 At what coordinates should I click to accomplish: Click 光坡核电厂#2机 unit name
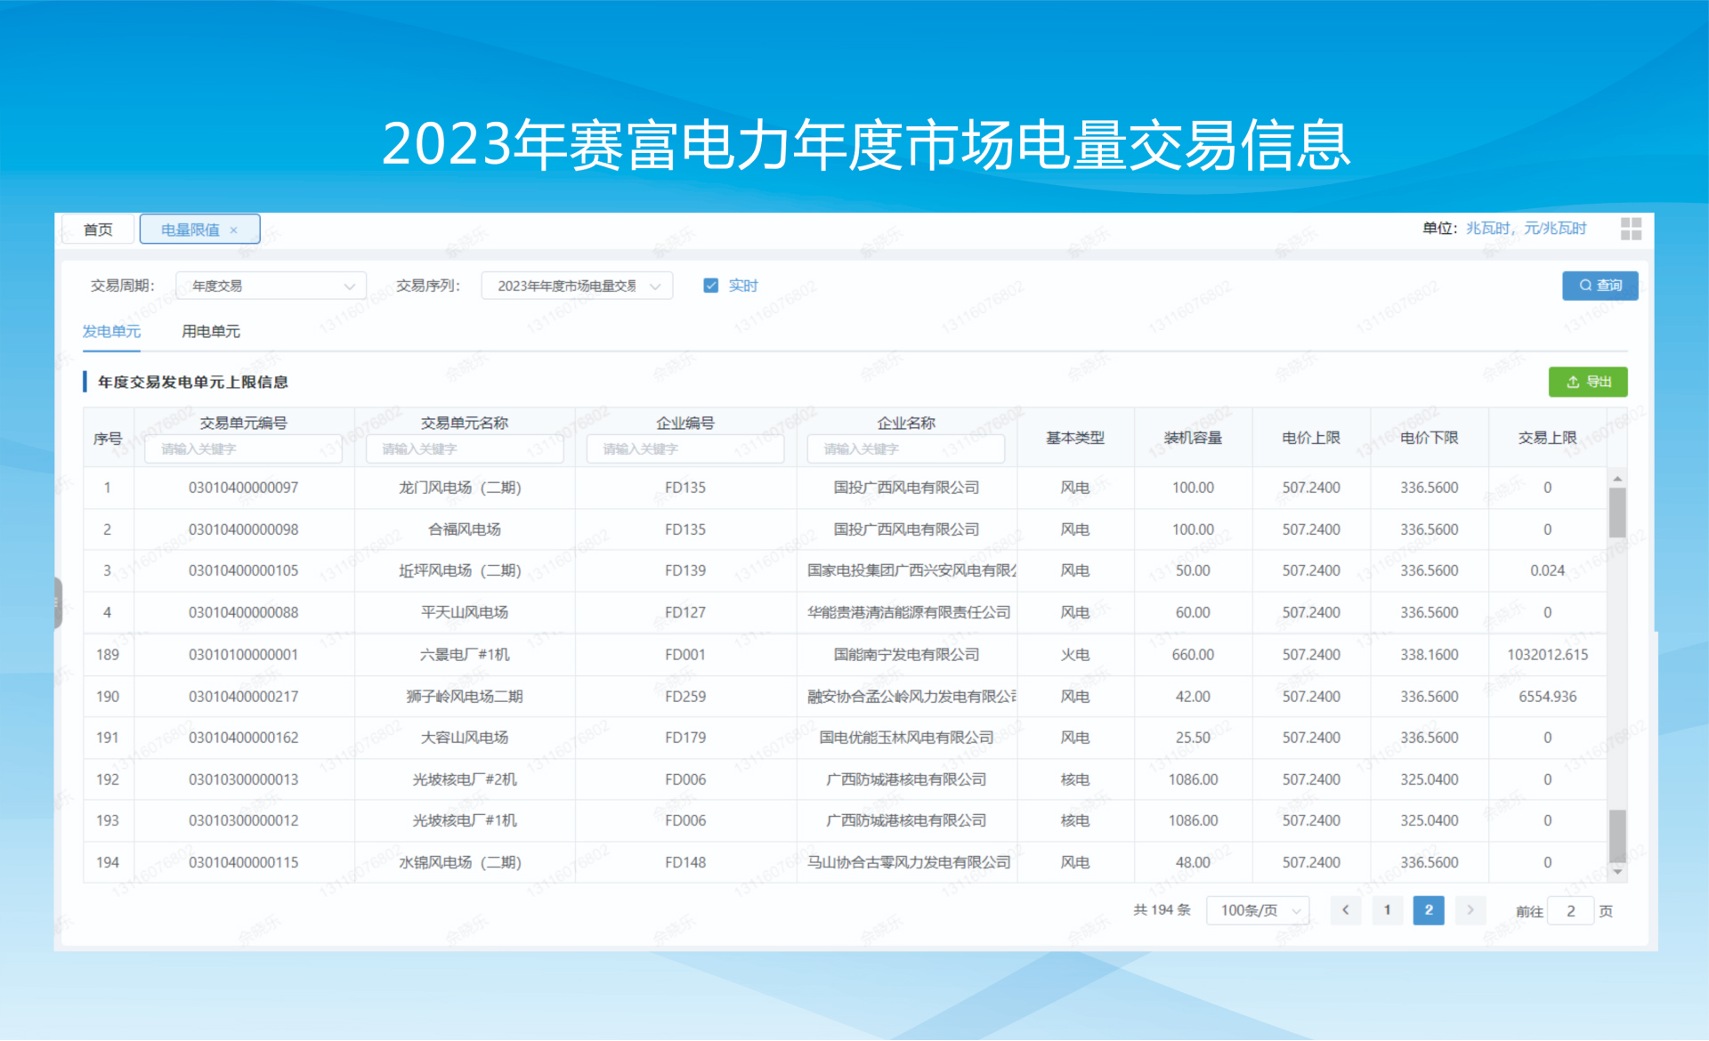[x=465, y=779]
